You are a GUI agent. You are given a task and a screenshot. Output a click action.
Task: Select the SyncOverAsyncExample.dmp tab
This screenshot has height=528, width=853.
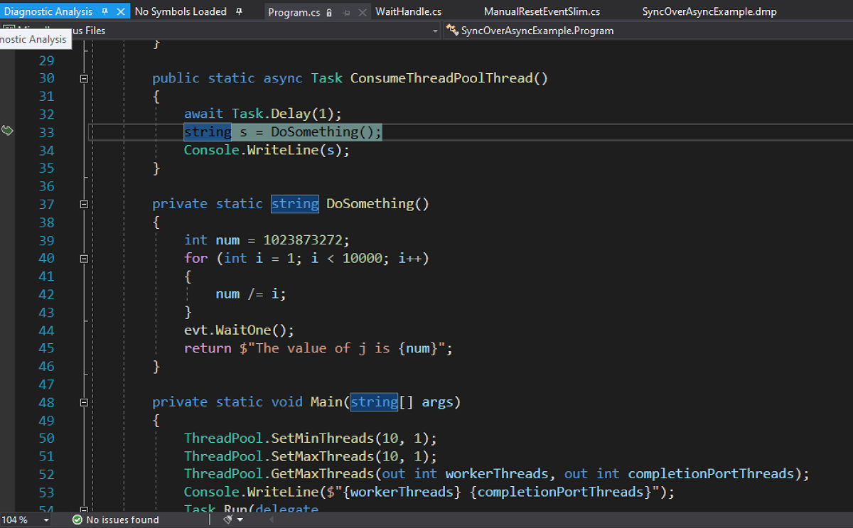tap(709, 11)
